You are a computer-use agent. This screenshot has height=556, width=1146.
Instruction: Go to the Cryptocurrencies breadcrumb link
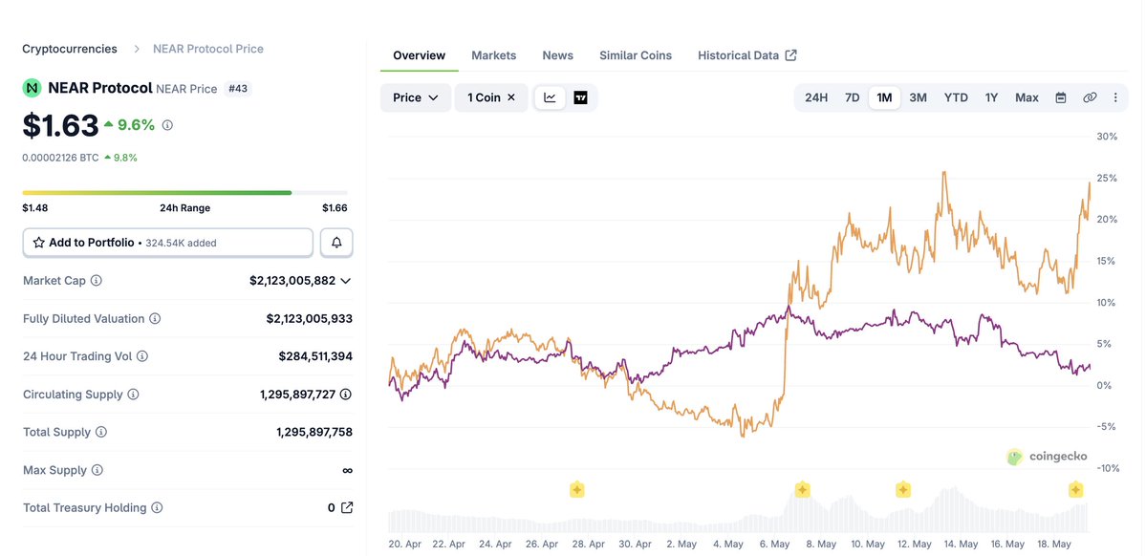(x=70, y=49)
